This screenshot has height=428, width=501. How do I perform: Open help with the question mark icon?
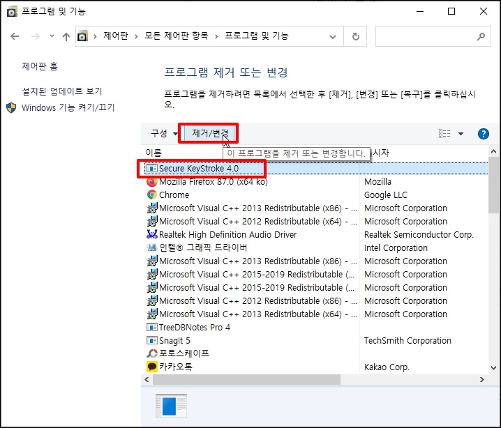(484, 133)
